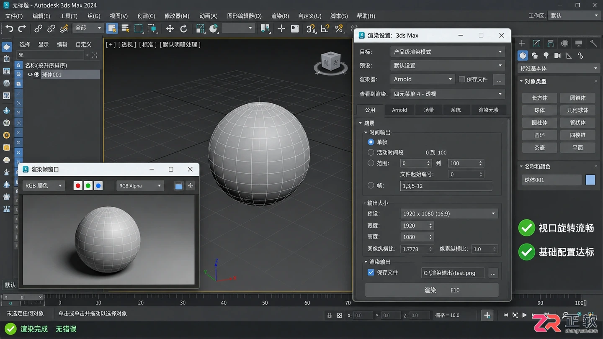Activate the Select and Move tool
The image size is (603, 339).
click(x=170, y=28)
